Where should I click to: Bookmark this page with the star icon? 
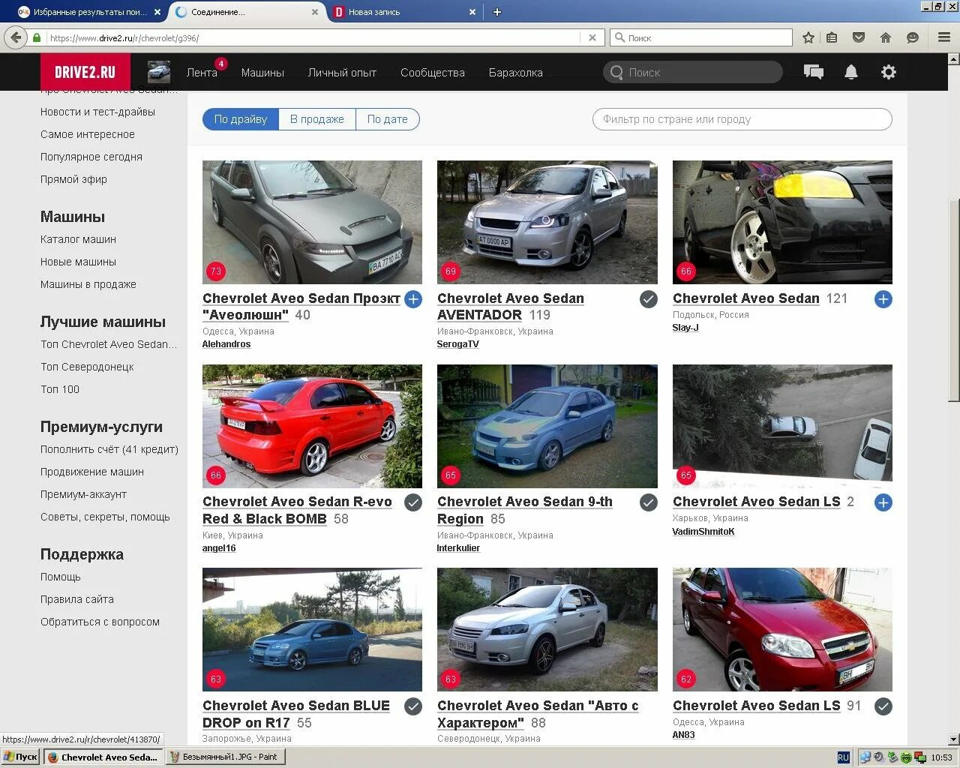pos(808,37)
